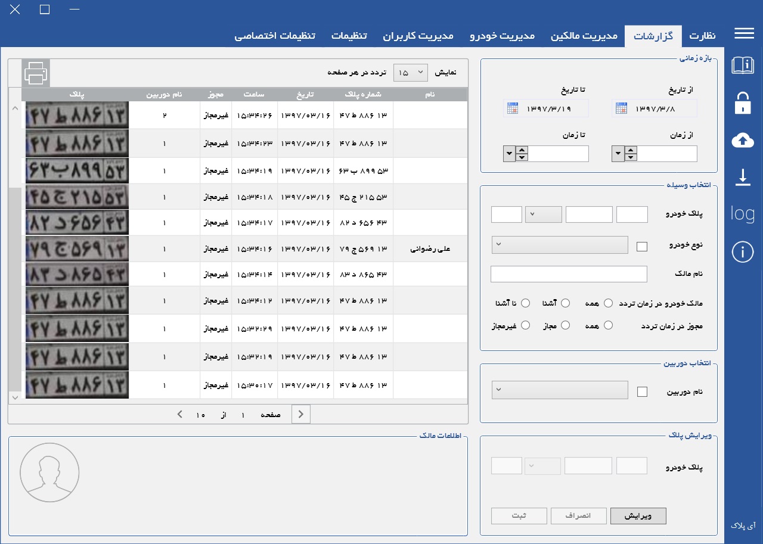Click the info circle icon in sidebar
The height and width of the screenshot is (544, 763).
pyautogui.click(x=743, y=252)
